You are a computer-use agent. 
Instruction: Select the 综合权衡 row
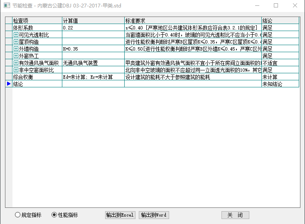click(37, 77)
